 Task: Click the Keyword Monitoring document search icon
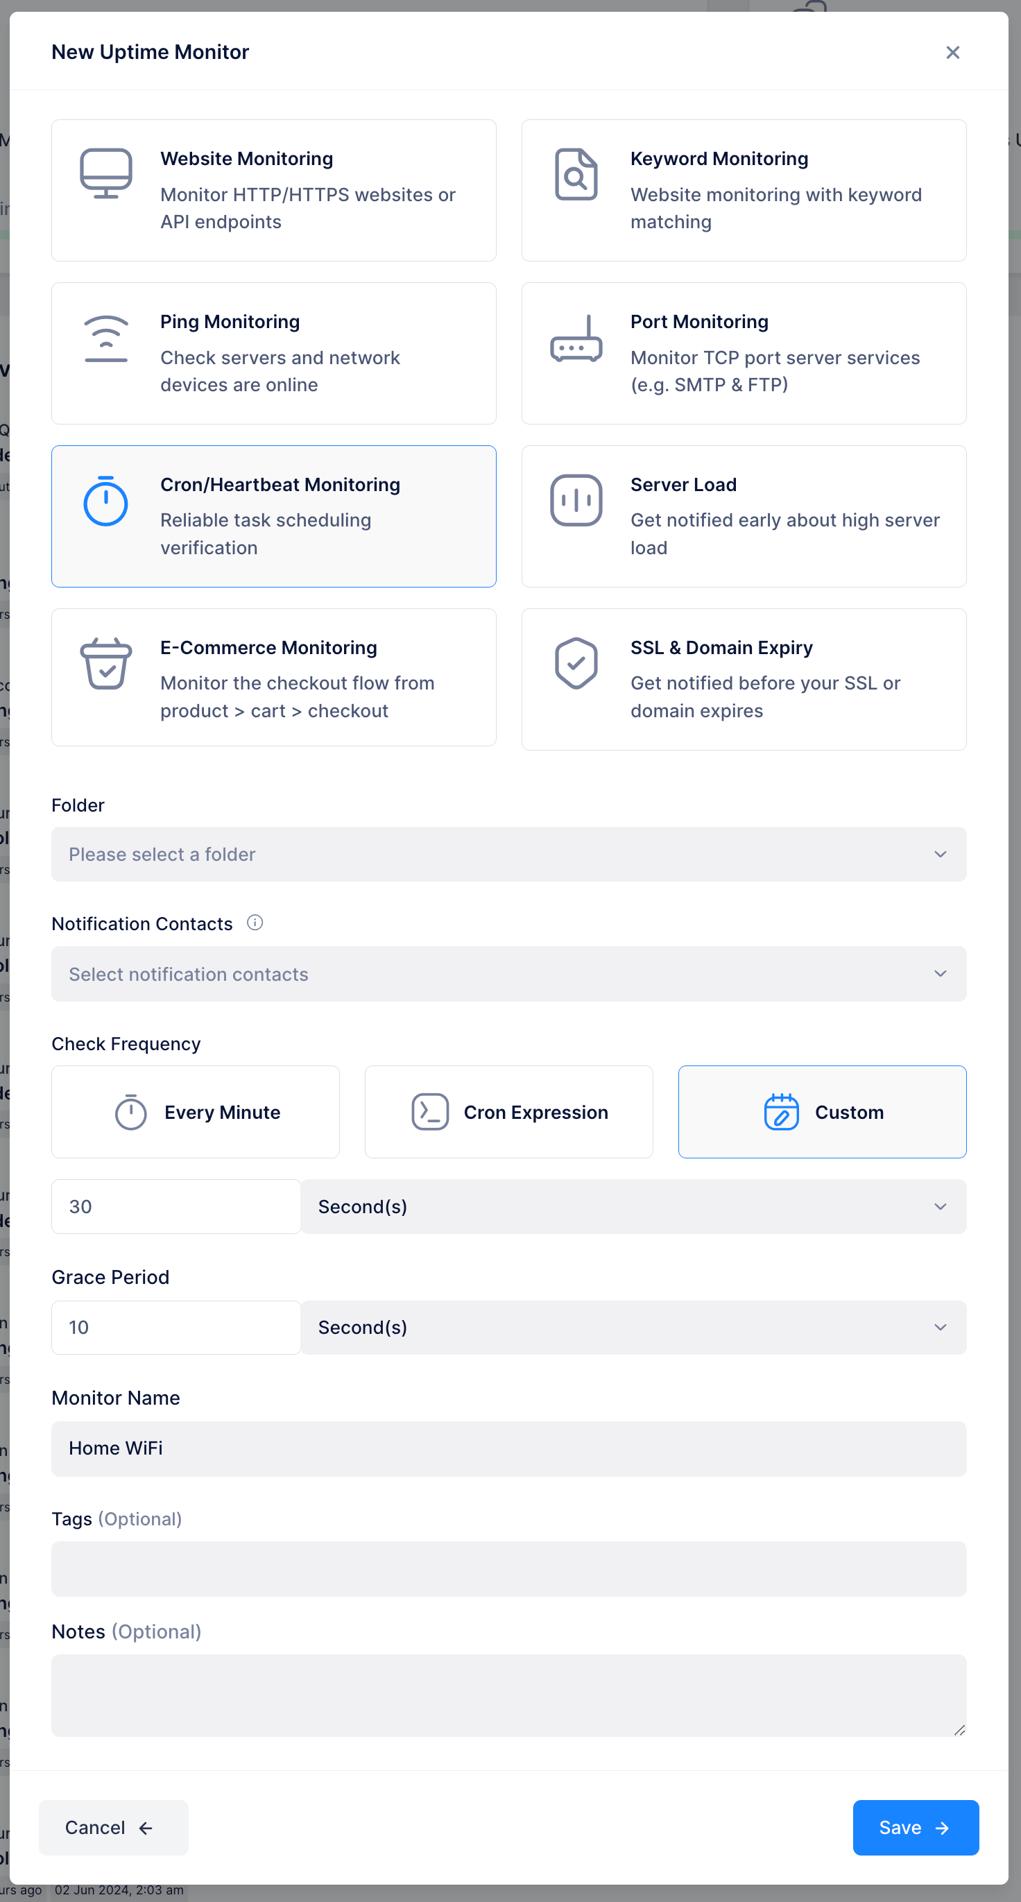(576, 174)
